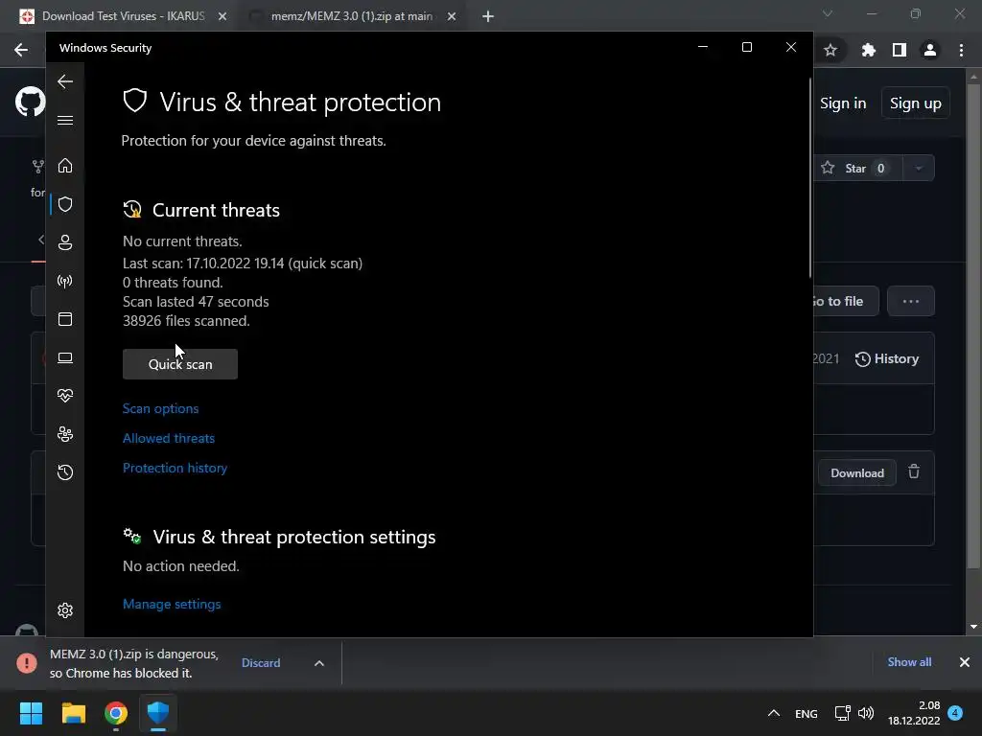Open Windows Security settings gear
The width and height of the screenshot is (982, 736).
(x=65, y=610)
